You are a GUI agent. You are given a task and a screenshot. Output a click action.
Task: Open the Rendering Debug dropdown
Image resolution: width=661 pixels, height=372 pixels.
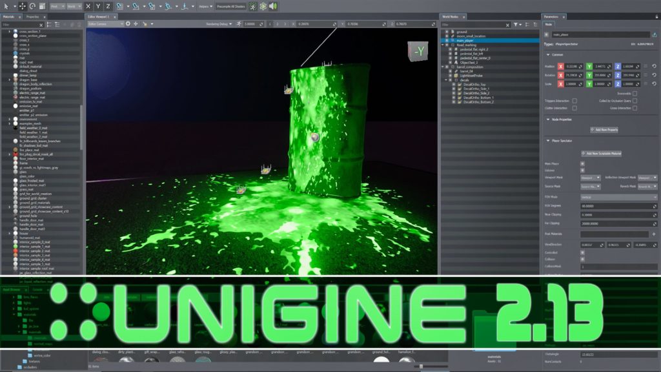(219, 24)
